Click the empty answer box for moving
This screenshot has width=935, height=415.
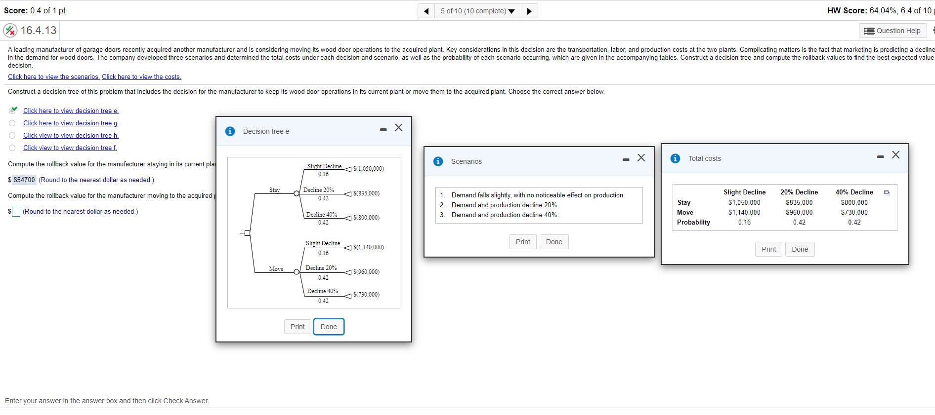pyautogui.click(x=16, y=212)
